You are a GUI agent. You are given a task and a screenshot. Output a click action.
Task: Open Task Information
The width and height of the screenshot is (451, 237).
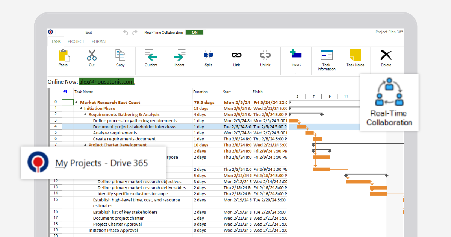(x=326, y=58)
